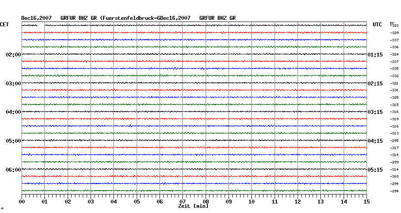The height and width of the screenshot is (213, 401).
Task: Click minute 08 on the time axis
Action: tap(206, 201)
